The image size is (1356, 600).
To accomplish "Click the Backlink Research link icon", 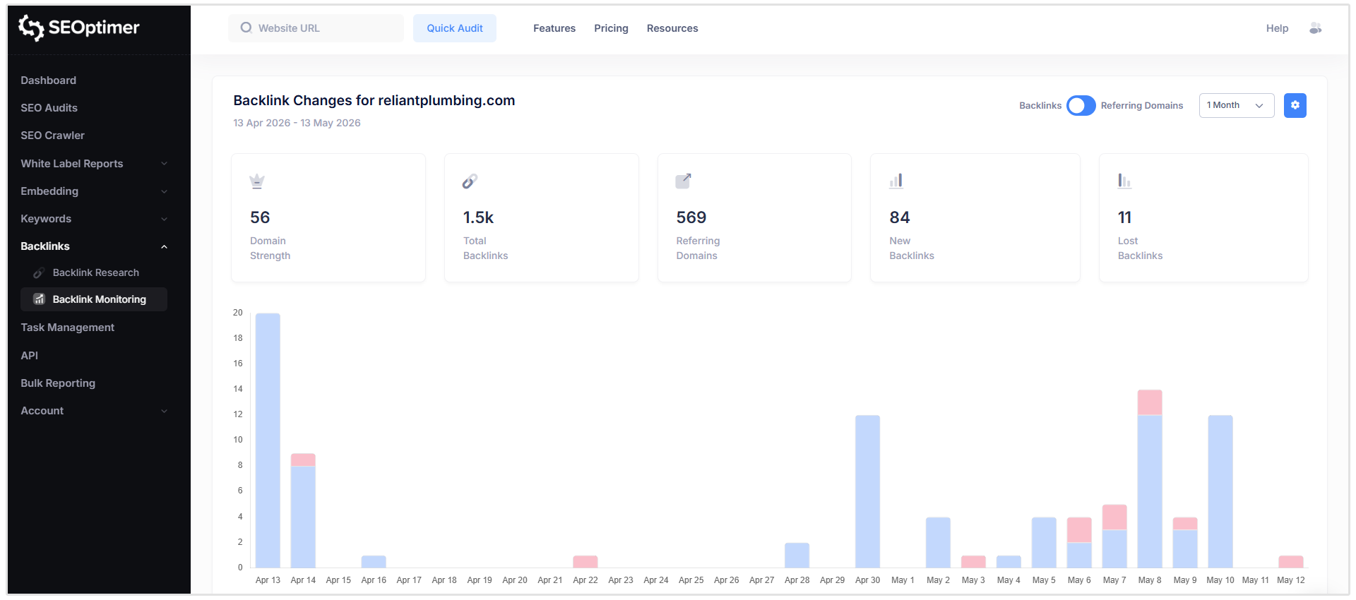I will coord(39,272).
